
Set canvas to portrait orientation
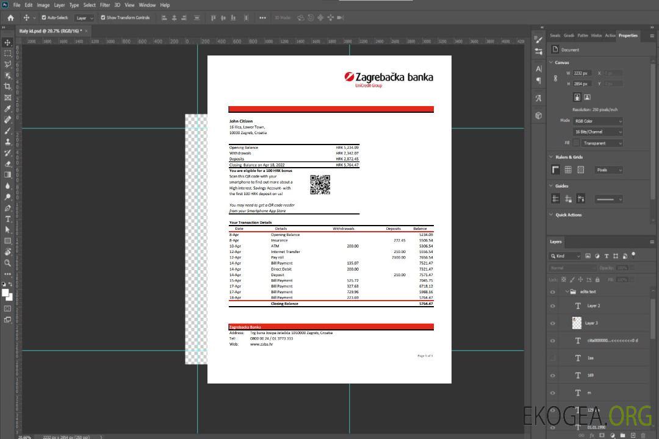pos(577,98)
